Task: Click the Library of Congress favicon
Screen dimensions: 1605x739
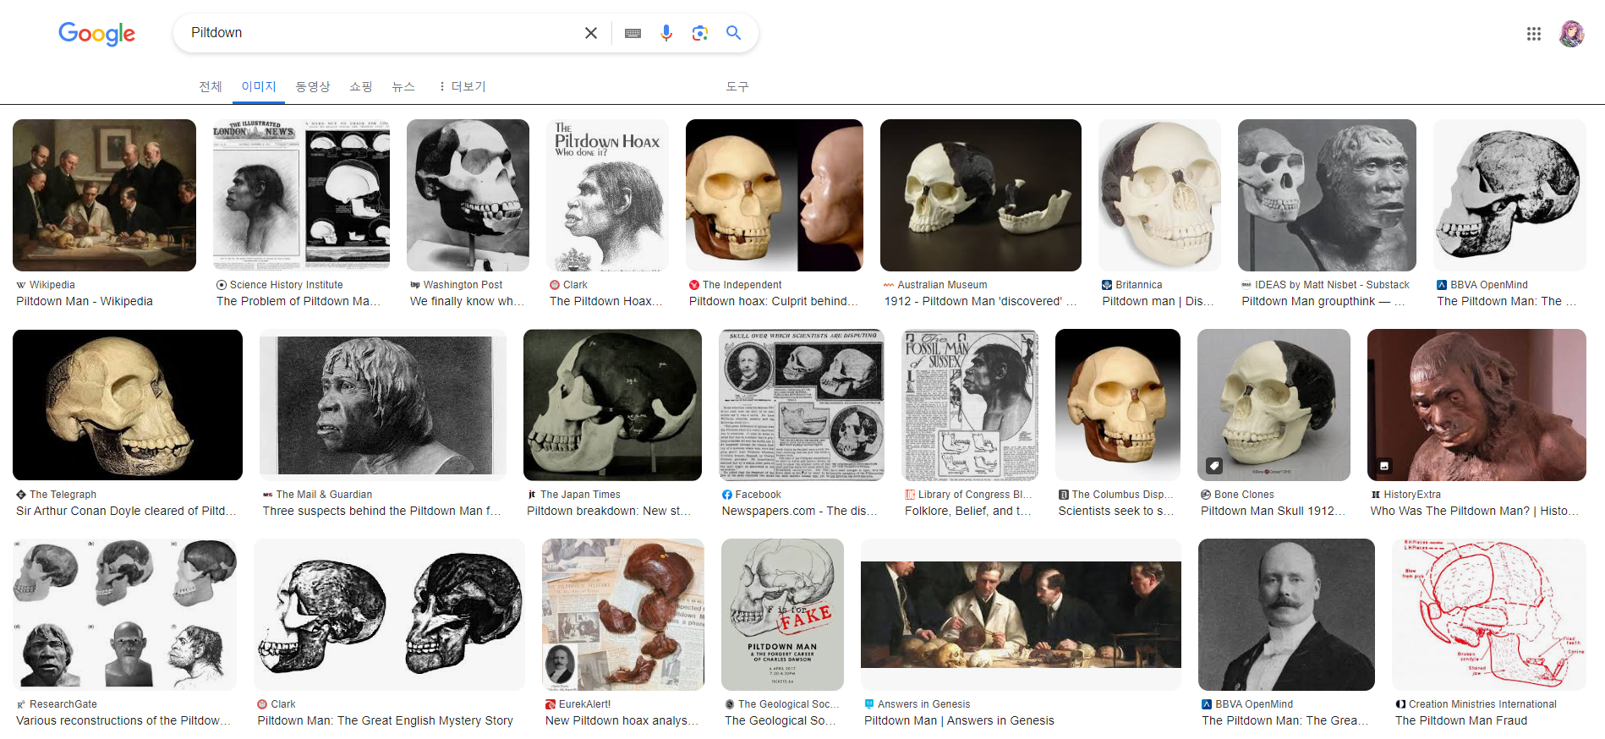Action: coord(910,495)
